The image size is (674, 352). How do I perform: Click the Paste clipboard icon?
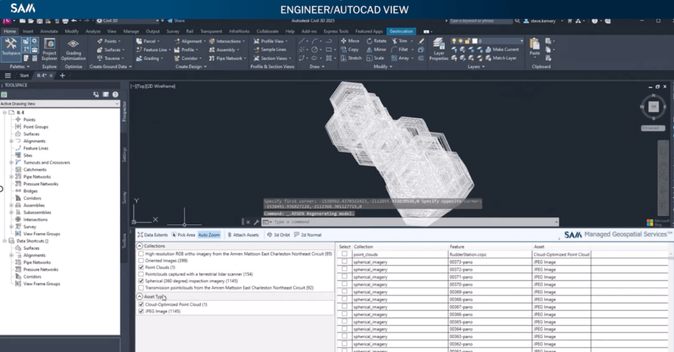(534, 47)
